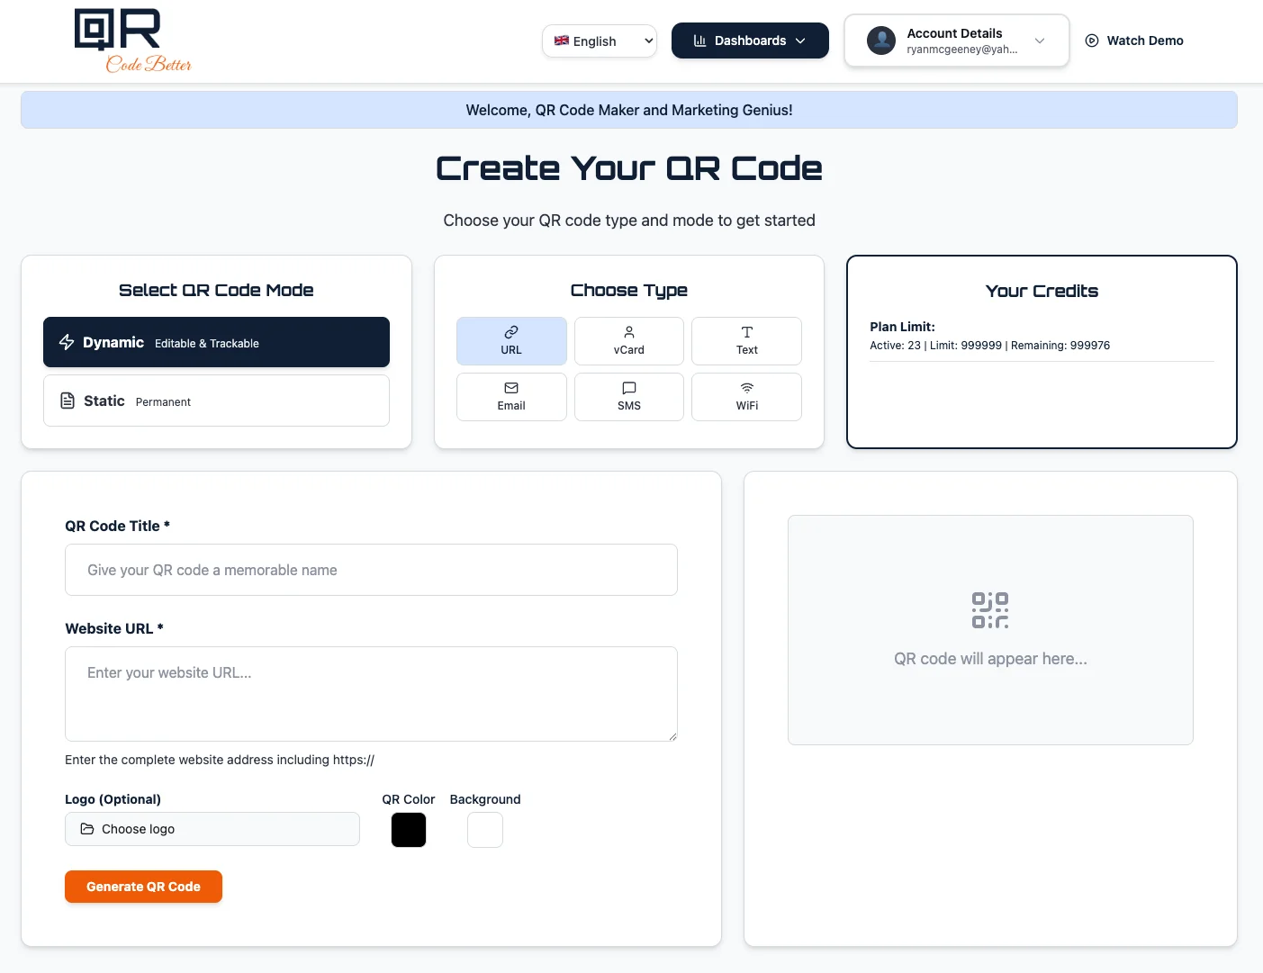The image size is (1263, 973).
Task: Select the Email QR code type
Action: click(510, 396)
